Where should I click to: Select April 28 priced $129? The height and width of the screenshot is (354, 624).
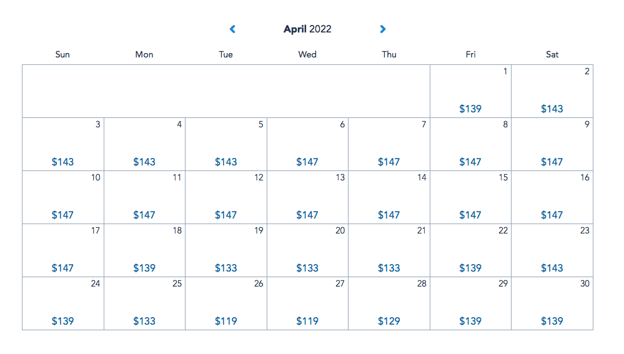pos(389,303)
